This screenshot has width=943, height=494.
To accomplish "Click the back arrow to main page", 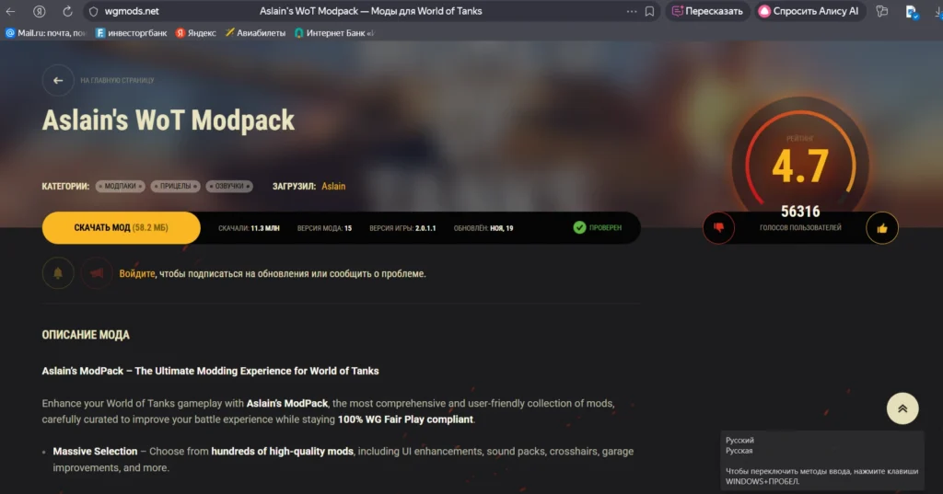I will (58, 80).
